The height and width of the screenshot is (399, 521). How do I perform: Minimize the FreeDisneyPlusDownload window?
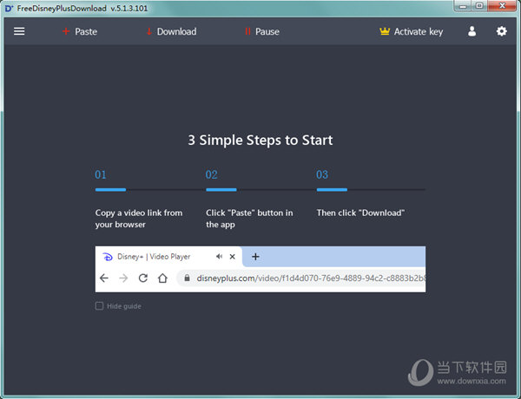(463, 6)
